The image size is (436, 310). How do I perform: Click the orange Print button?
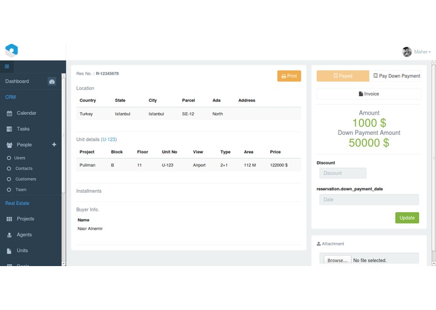pyautogui.click(x=289, y=76)
